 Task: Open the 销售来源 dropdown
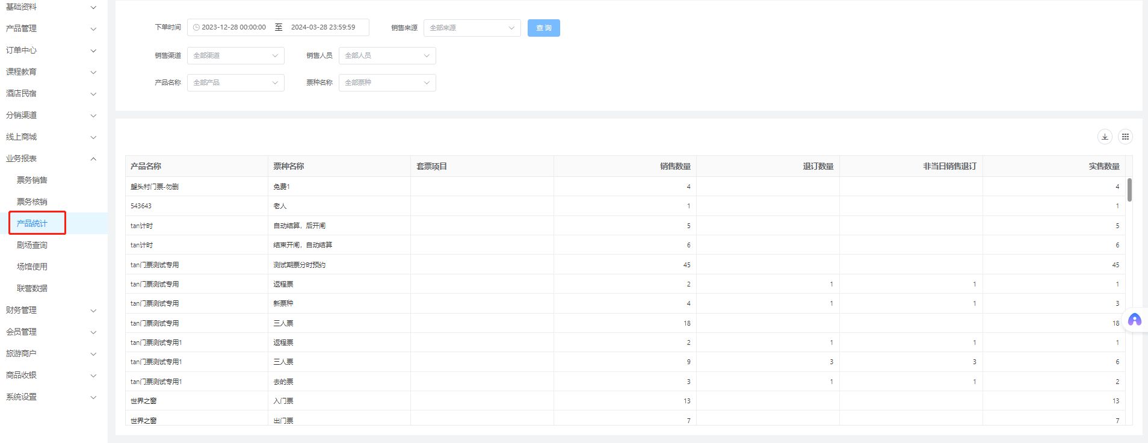(472, 28)
